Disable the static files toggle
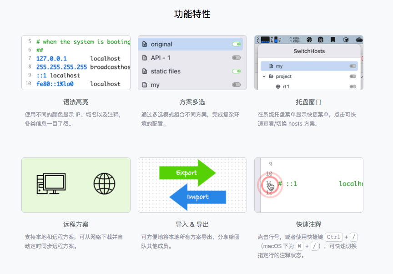The image size is (393, 274). point(236,71)
